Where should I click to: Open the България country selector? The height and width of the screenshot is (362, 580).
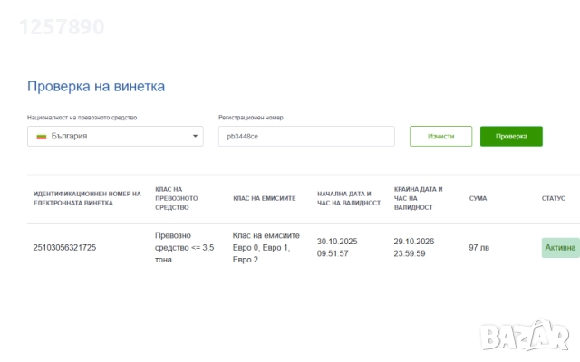[x=114, y=137]
